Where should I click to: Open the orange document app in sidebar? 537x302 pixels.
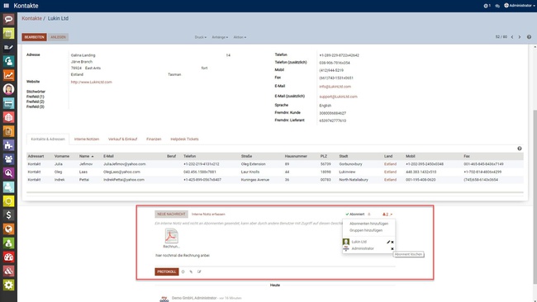(8, 131)
